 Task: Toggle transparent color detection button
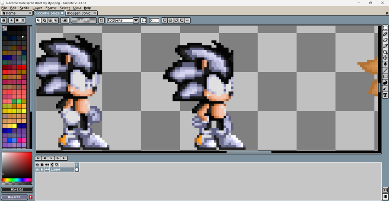(65, 20)
